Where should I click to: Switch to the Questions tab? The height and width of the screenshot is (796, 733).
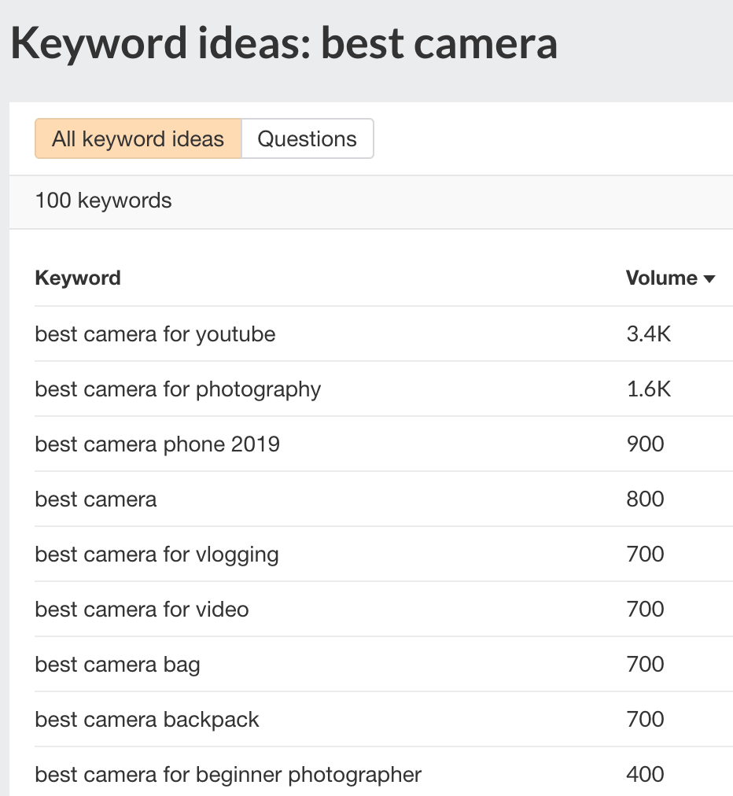tap(307, 138)
